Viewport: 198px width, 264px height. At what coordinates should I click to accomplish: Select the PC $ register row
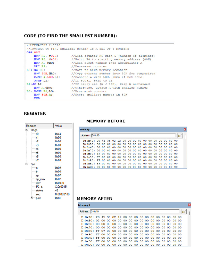[49, 187]
